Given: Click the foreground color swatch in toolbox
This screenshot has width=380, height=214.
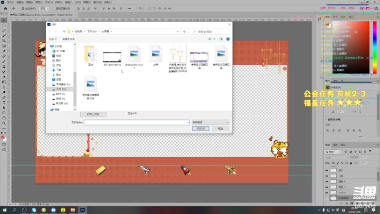Looking at the screenshot, I should 3,137.
